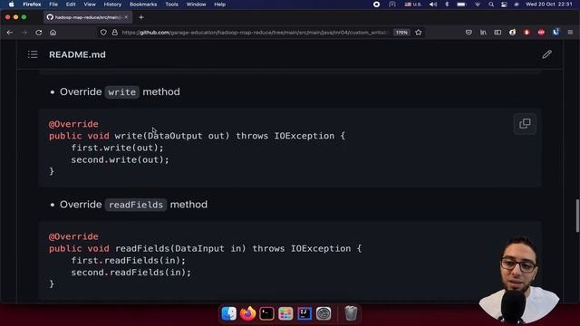This screenshot has width=580, height=326.
Task: Launch Finder from the Dock
Action: (229, 313)
